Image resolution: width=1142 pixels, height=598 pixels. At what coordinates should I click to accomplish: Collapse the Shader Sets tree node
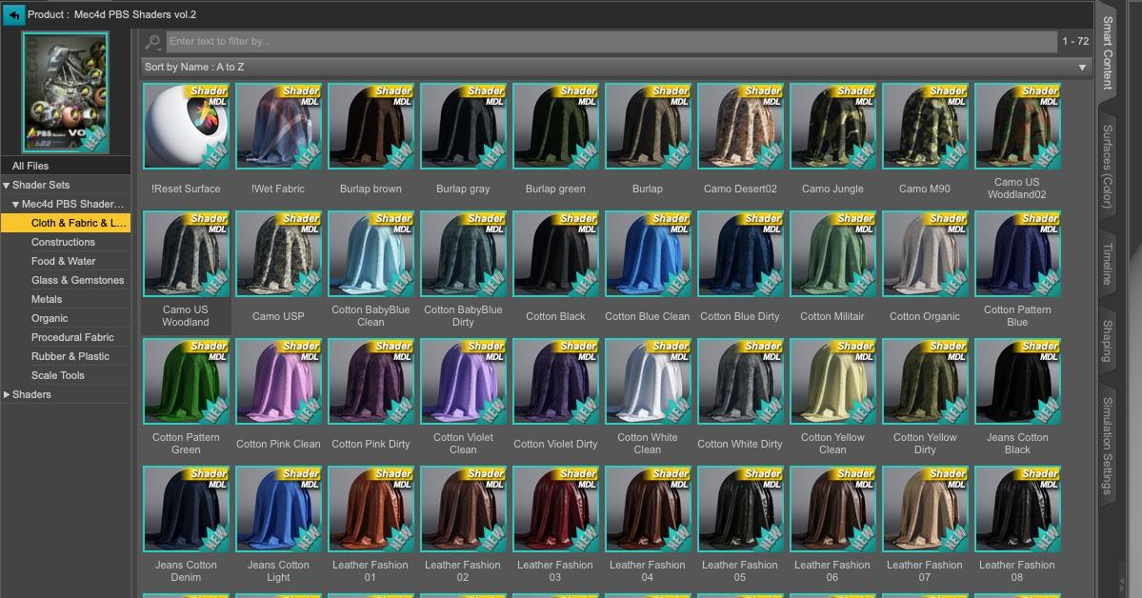(x=7, y=186)
